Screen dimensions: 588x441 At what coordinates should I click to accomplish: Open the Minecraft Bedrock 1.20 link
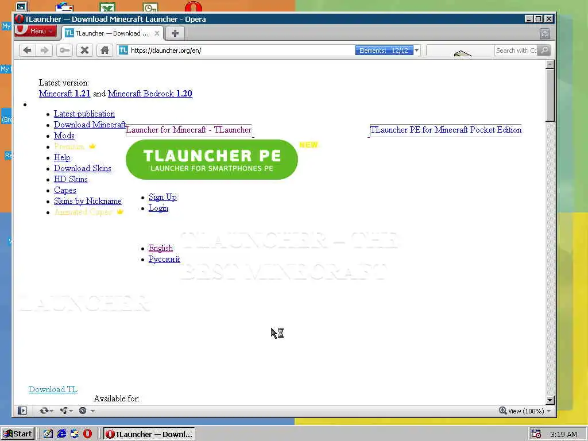point(150,94)
